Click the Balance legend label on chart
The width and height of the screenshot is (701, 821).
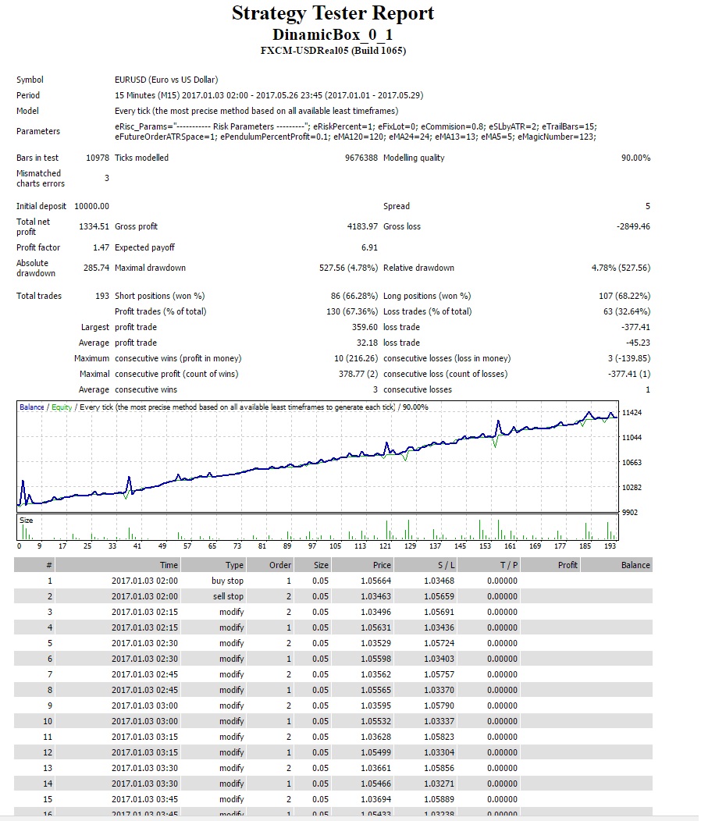[32, 407]
